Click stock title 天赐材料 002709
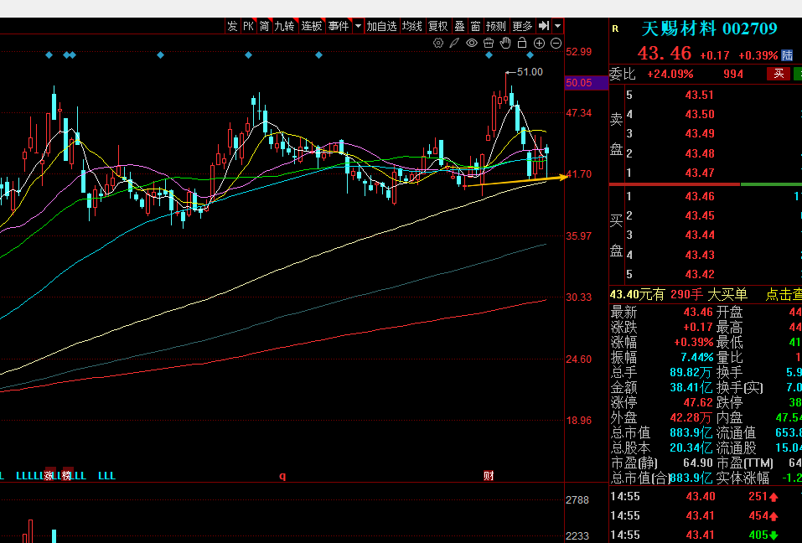 (709, 28)
